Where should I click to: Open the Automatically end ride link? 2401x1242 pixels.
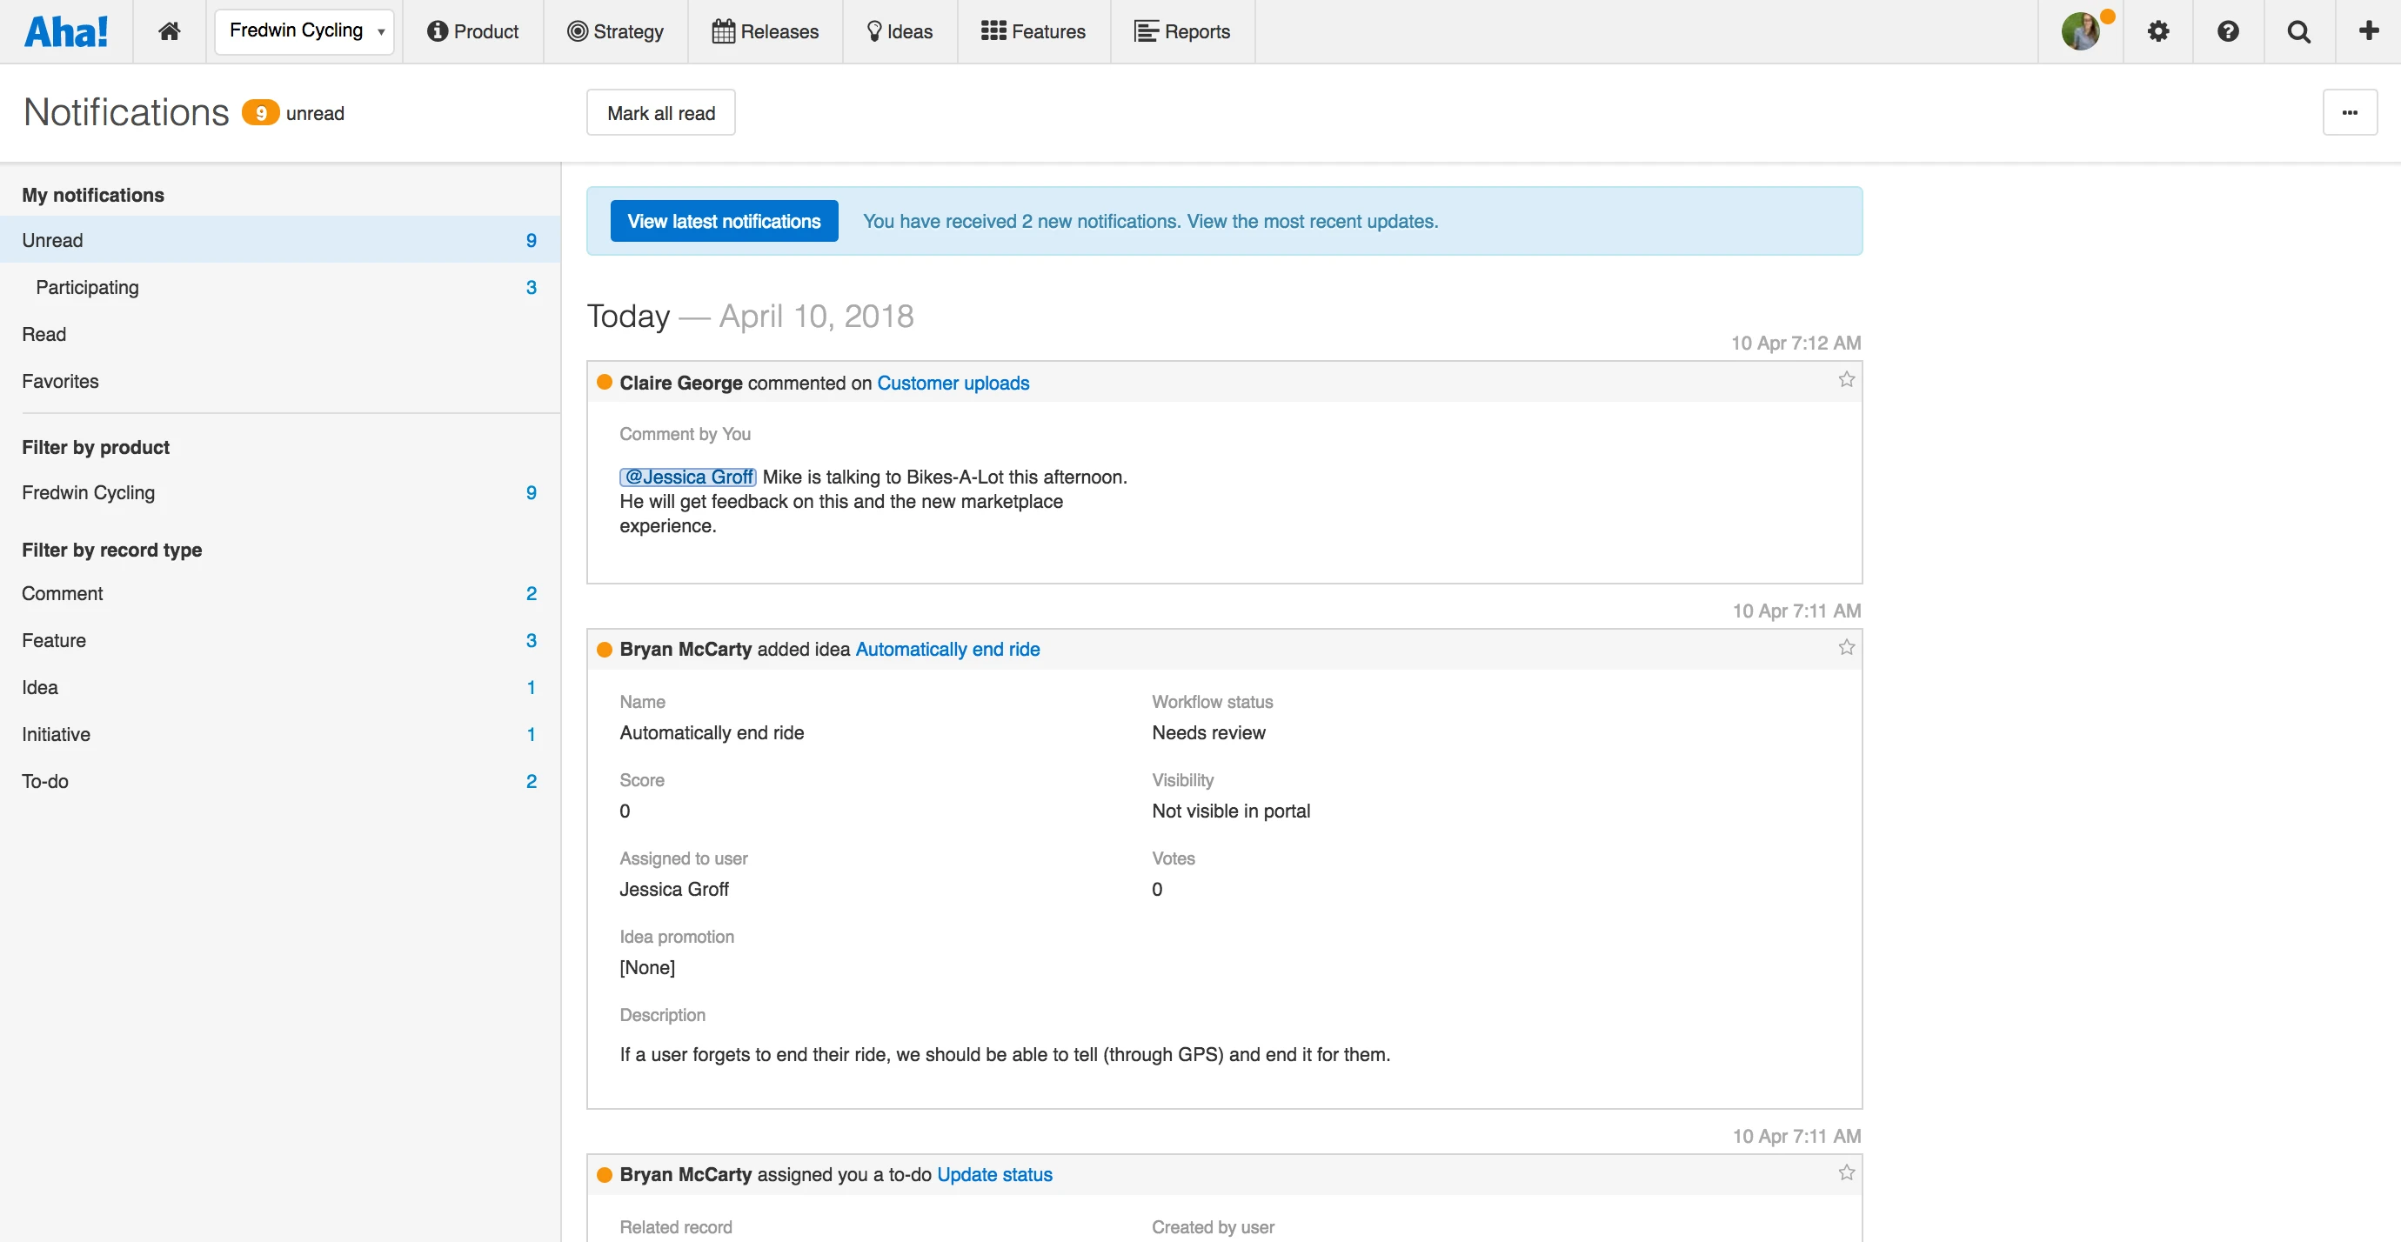click(x=947, y=650)
